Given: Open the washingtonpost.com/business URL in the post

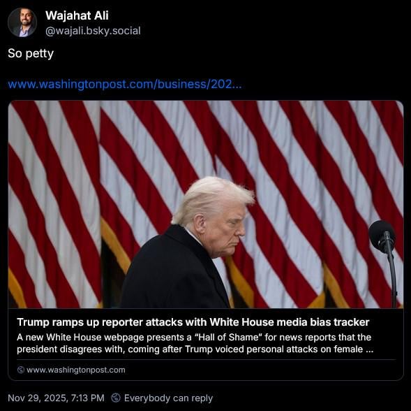Looking at the screenshot, I should pos(125,85).
